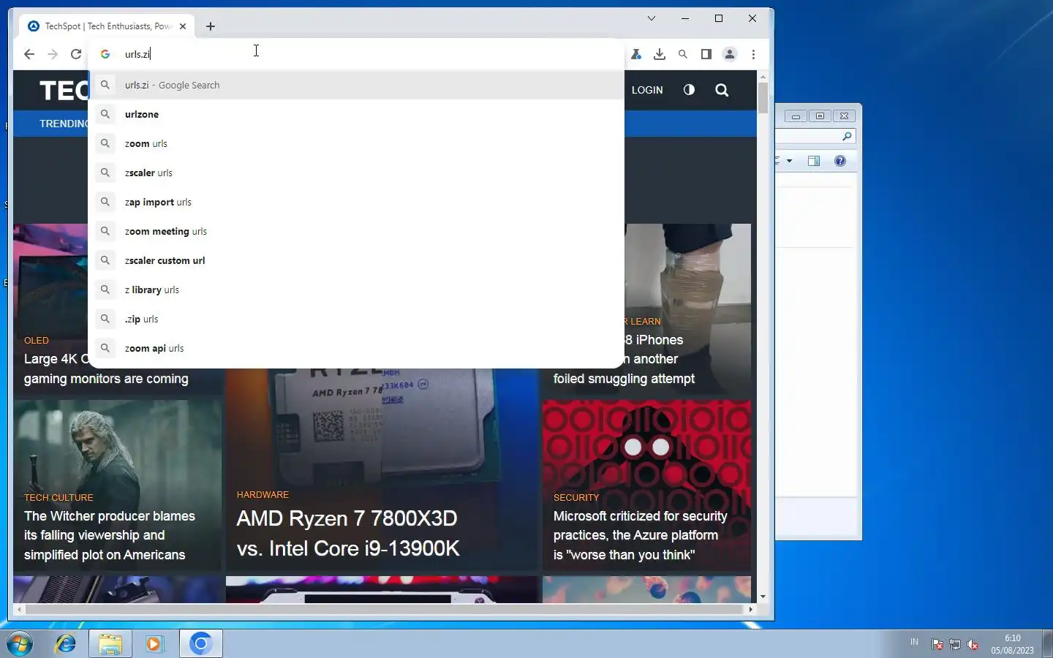Open the Witcher producer article

(110, 535)
